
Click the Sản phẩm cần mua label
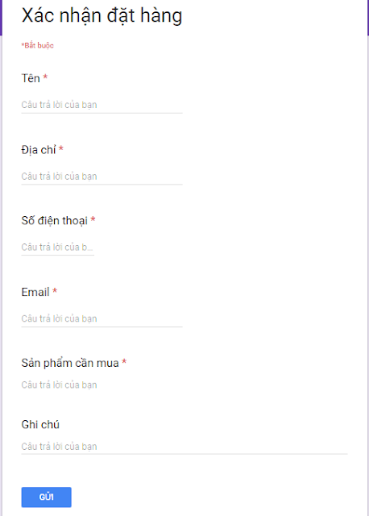[x=70, y=363]
